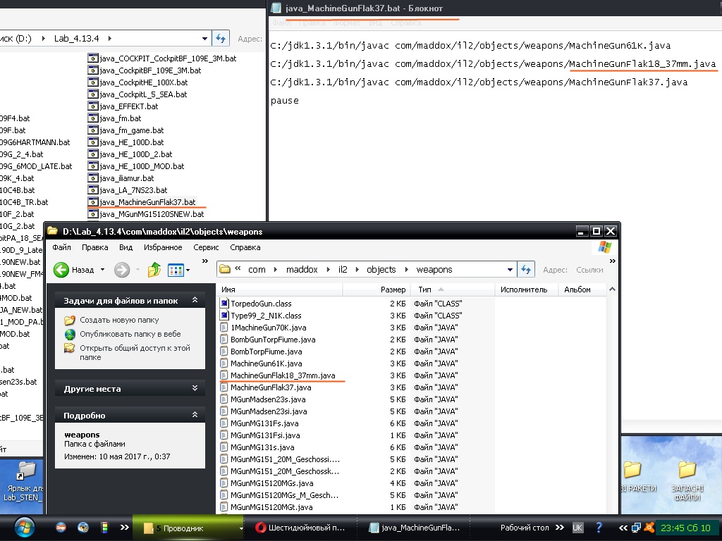Open the Файл menu in weapons window
722x541 pixels.
tap(61, 247)
